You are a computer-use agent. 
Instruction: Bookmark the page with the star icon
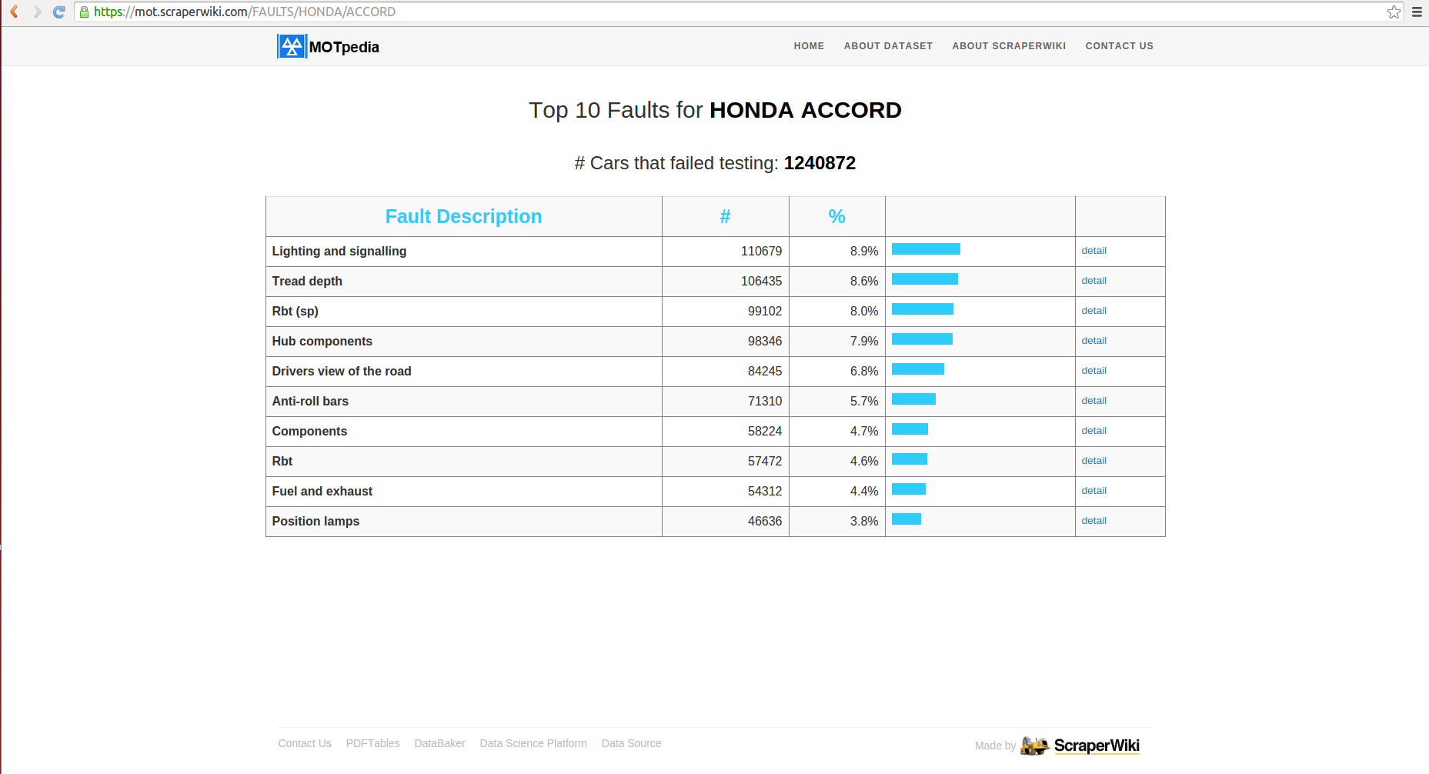1394,12
